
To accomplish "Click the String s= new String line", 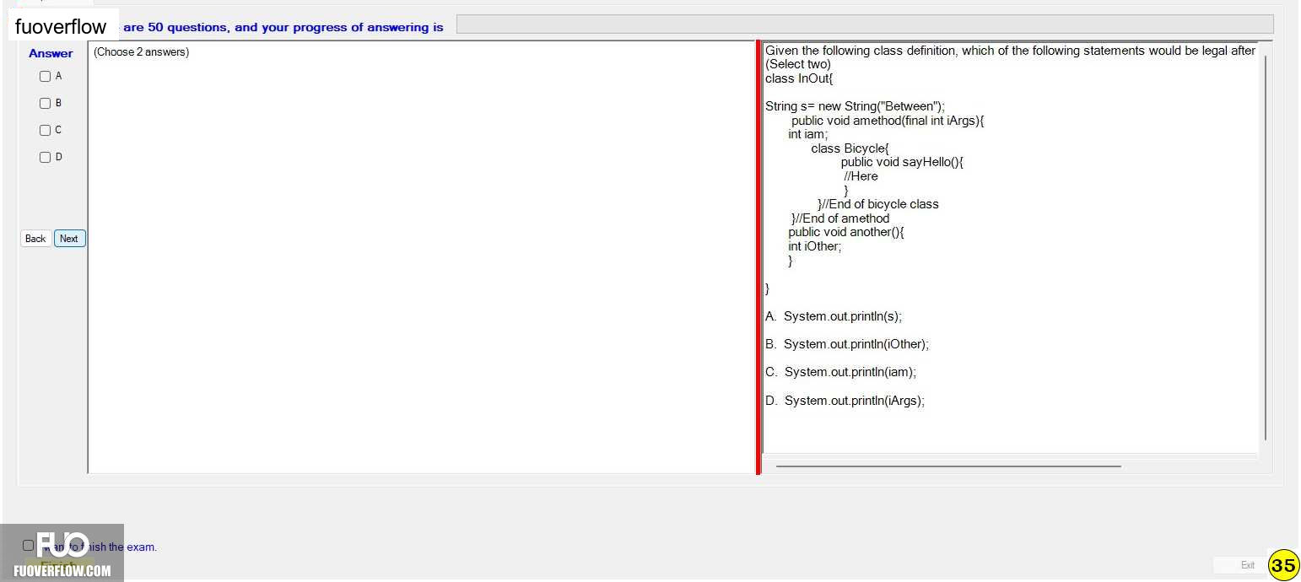I will (x=856, y=106).
